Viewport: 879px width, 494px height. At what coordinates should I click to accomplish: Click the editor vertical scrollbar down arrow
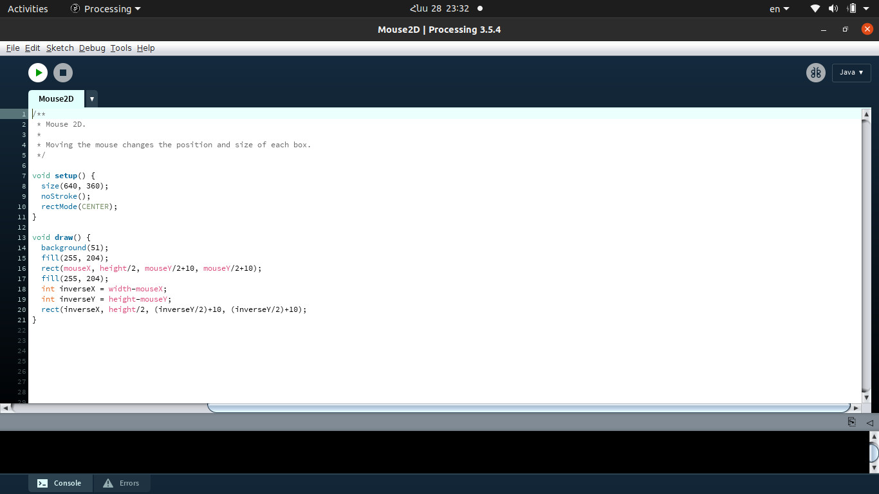click(x=867, y=398)
